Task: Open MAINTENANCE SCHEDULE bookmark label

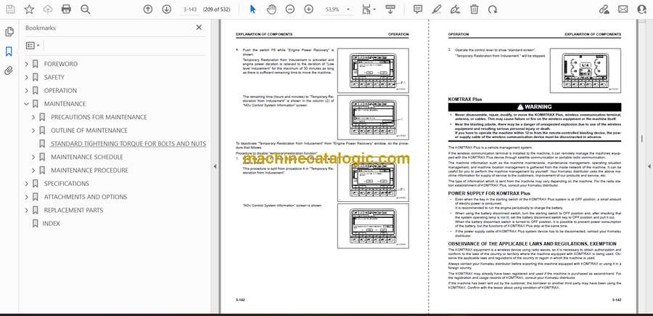Action: (x=87, y=157)
